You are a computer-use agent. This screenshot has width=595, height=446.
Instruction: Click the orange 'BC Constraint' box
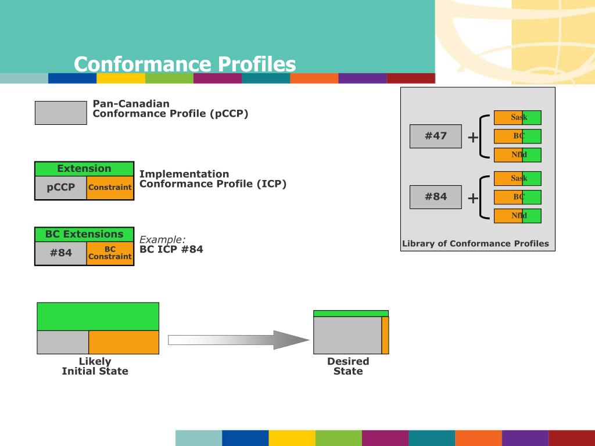tap(110, 253)
